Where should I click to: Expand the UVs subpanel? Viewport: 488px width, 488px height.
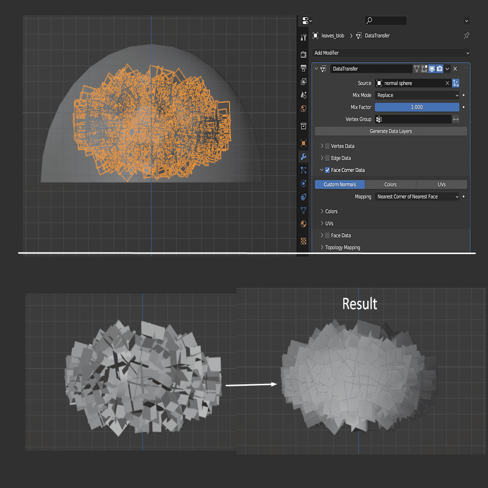tap(322, 224)
